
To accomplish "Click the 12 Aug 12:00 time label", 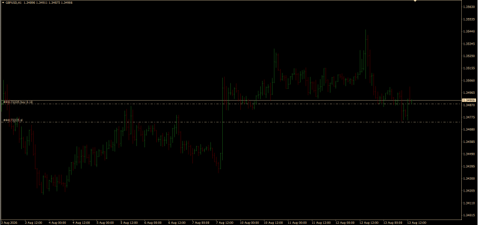I will (368, 223).
